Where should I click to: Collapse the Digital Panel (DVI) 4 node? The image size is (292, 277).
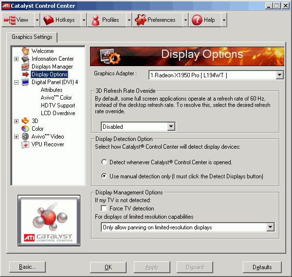point(17,82)
